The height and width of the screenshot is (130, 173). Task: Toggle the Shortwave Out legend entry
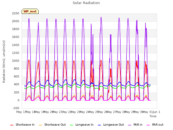(x=52, y=125)
